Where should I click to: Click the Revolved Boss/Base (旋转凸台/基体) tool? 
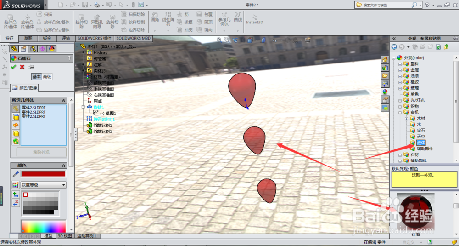click(27, 22)
